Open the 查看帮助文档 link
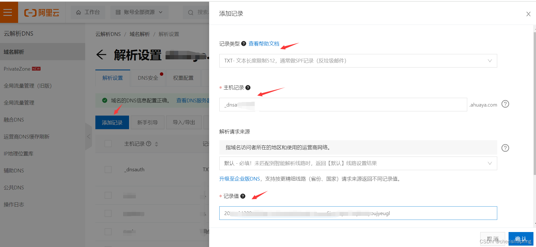 coord(264,44)
